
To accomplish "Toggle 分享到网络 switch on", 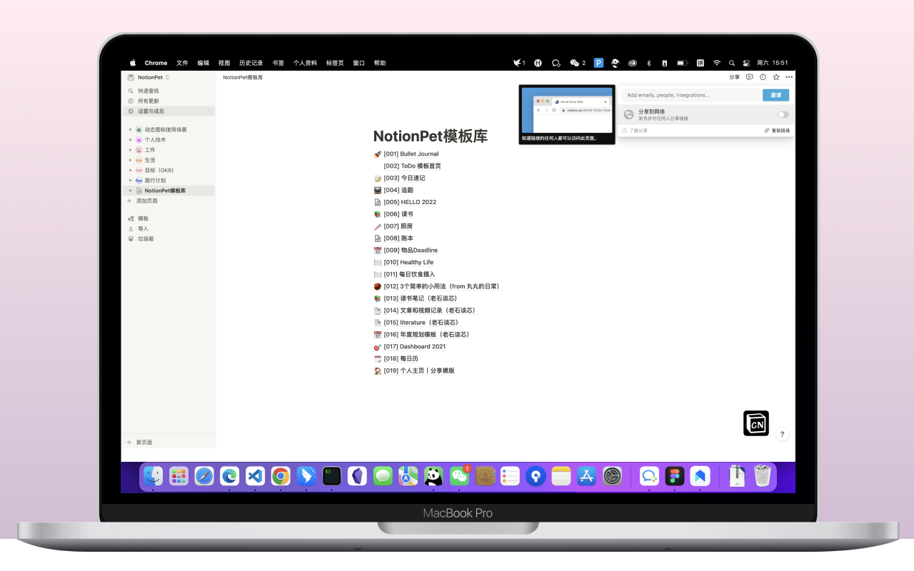I will (x=783, y=114).
